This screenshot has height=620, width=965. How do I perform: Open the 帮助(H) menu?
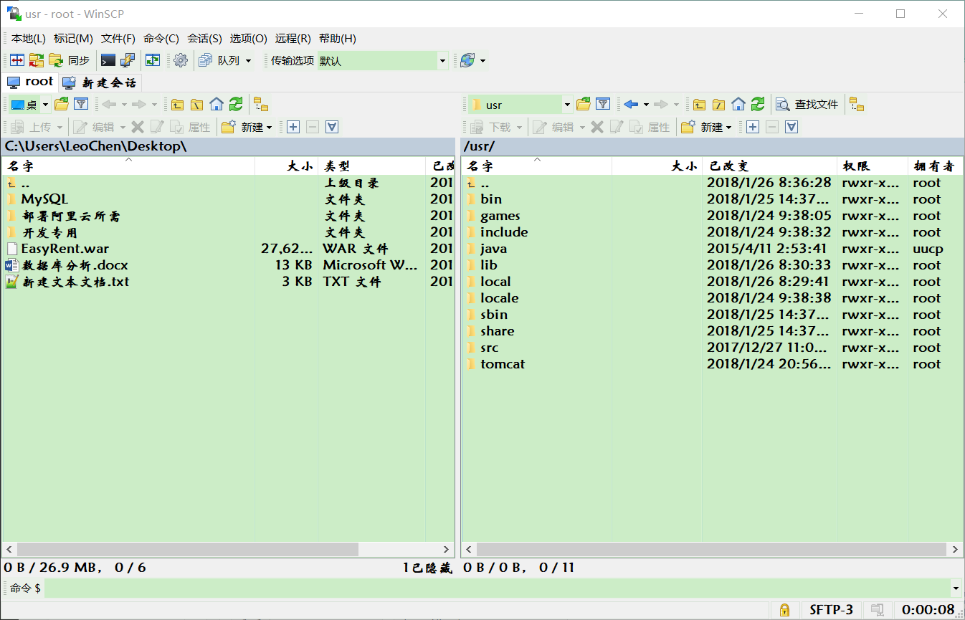click(x=338, y=39)
